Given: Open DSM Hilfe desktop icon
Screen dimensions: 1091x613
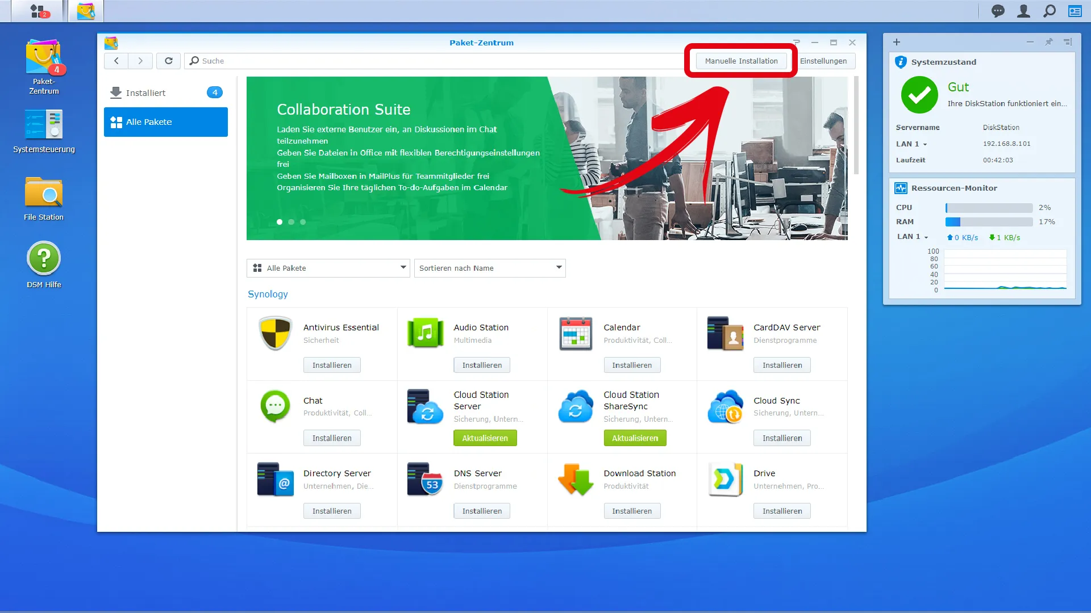Looking at the screenshot, I should [44, 265].
